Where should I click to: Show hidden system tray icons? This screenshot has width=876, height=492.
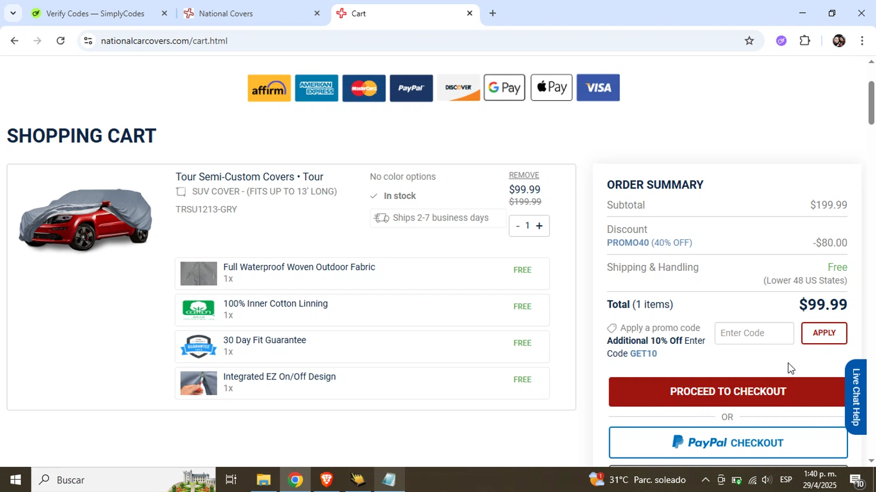click(x=705, y=480)
